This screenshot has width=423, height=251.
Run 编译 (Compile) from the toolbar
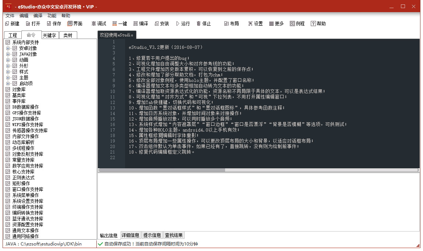[x=135, y=24]
